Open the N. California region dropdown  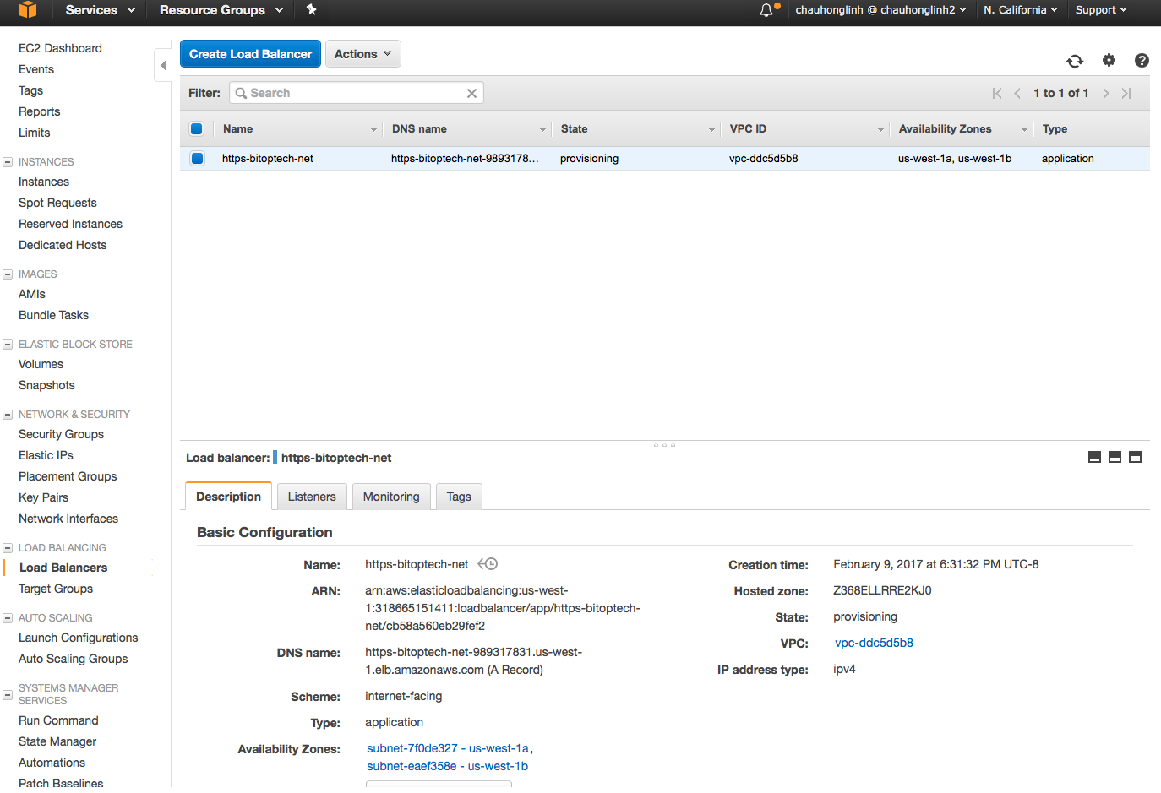point(1020,10)
